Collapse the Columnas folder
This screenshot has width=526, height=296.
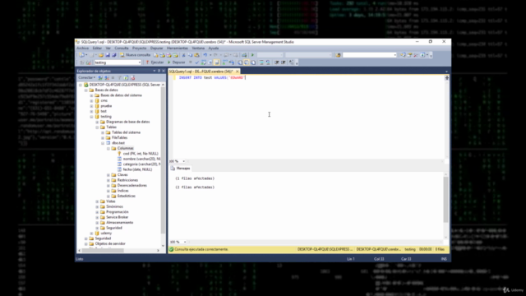click(108, 148)
